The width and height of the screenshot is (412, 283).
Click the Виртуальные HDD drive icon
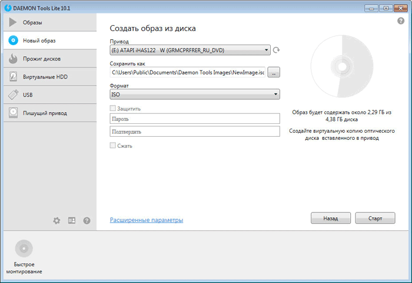(13, 77)
